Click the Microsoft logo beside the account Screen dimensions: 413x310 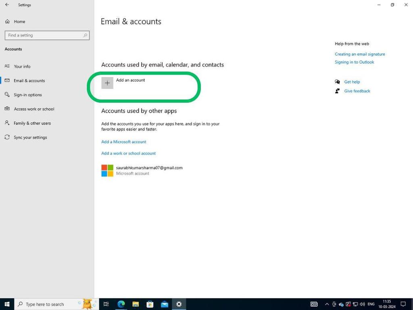click(x=107, y=171)
